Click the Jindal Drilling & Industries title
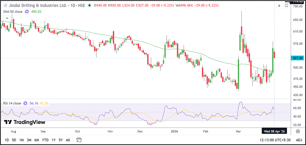The width and height of the screenshot is (306, 145). (36, 5)
